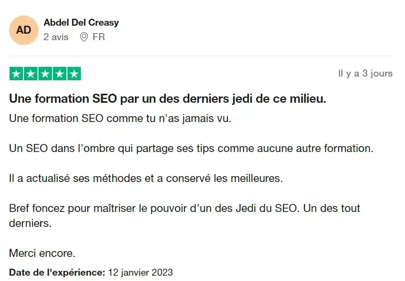Click the location pin icon
The image size is (405, 281).
83,37
